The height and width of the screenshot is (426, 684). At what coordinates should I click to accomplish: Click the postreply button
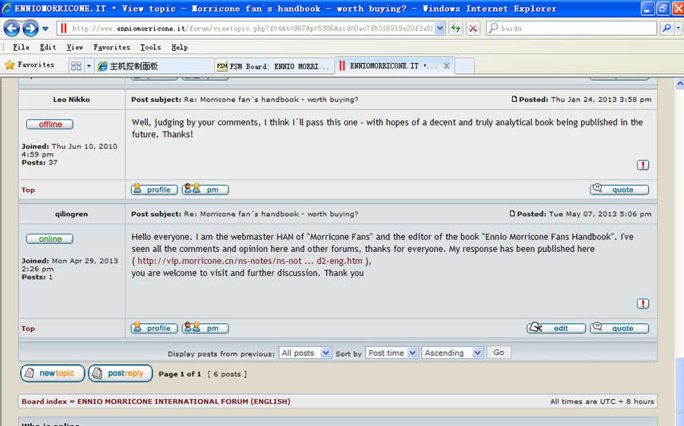[121, 373]
